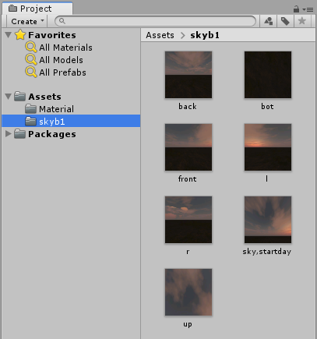Image resolution: width=317 pixels, height=339 pixels.
Task: Click the Search by Label tag icon
Action: pos(285,21)
